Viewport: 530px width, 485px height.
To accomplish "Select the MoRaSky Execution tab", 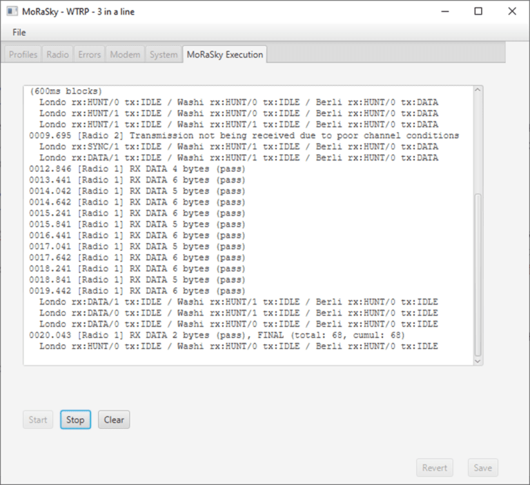I will click(224, 55).
